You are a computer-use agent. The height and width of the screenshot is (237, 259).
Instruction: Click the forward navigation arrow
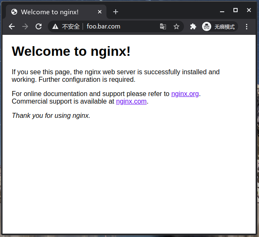point(25,26)
